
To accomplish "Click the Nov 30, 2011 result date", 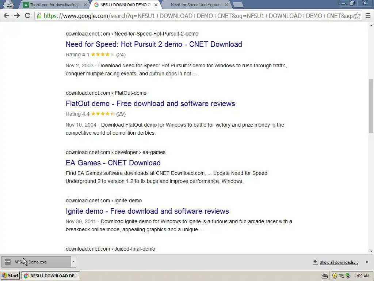I will (x=81, y=221).
